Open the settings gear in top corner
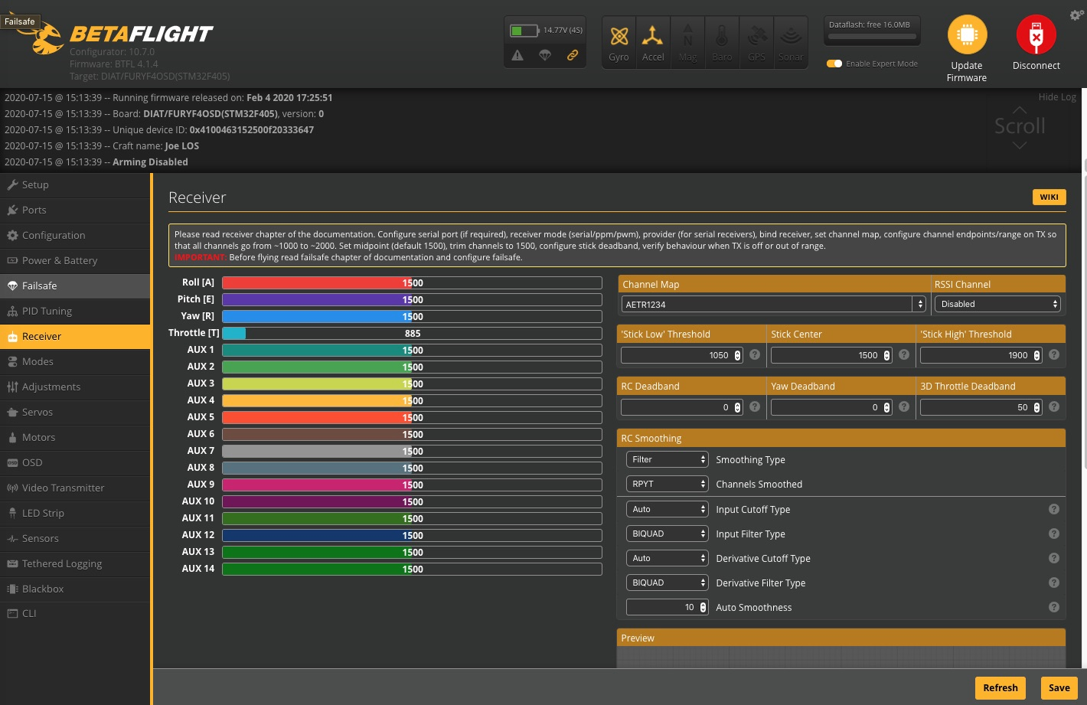Image resolution: width=1087 pixels, height=705 pixels. (1076, 15)
